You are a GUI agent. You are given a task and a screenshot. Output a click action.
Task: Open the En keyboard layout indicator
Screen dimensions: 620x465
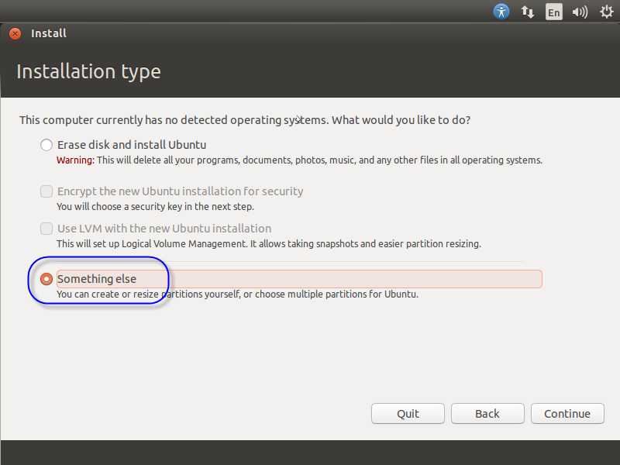pyautogui.click(x=553, y=12)
